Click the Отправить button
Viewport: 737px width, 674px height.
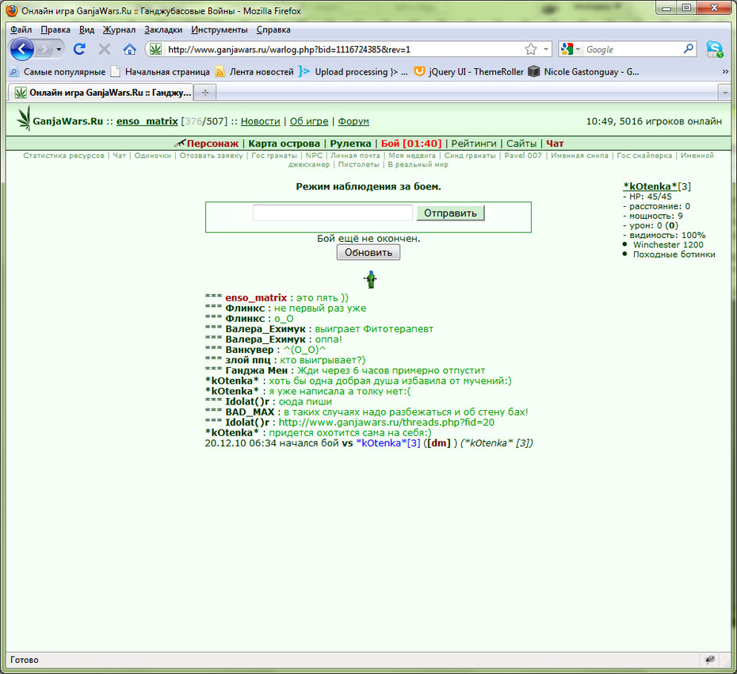click(x=450, y=213)
